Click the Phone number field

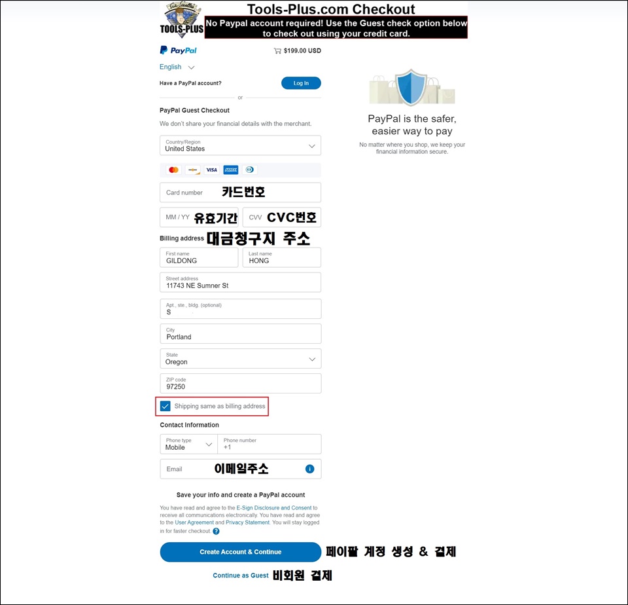(x=269, y=444)
